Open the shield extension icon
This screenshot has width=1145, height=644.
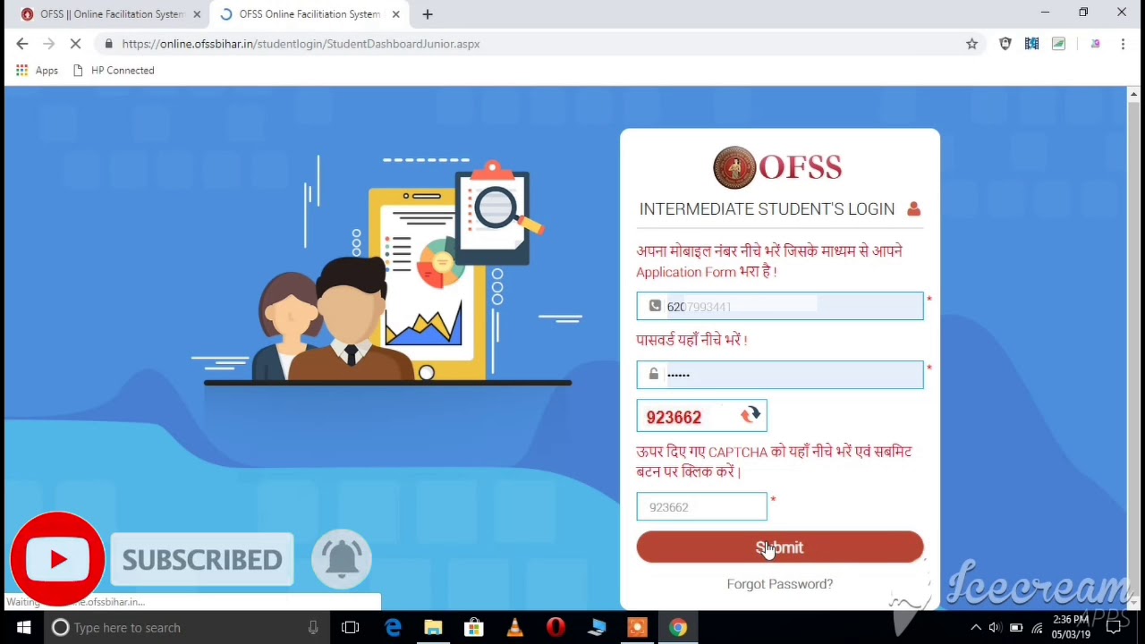point(1005,44)
